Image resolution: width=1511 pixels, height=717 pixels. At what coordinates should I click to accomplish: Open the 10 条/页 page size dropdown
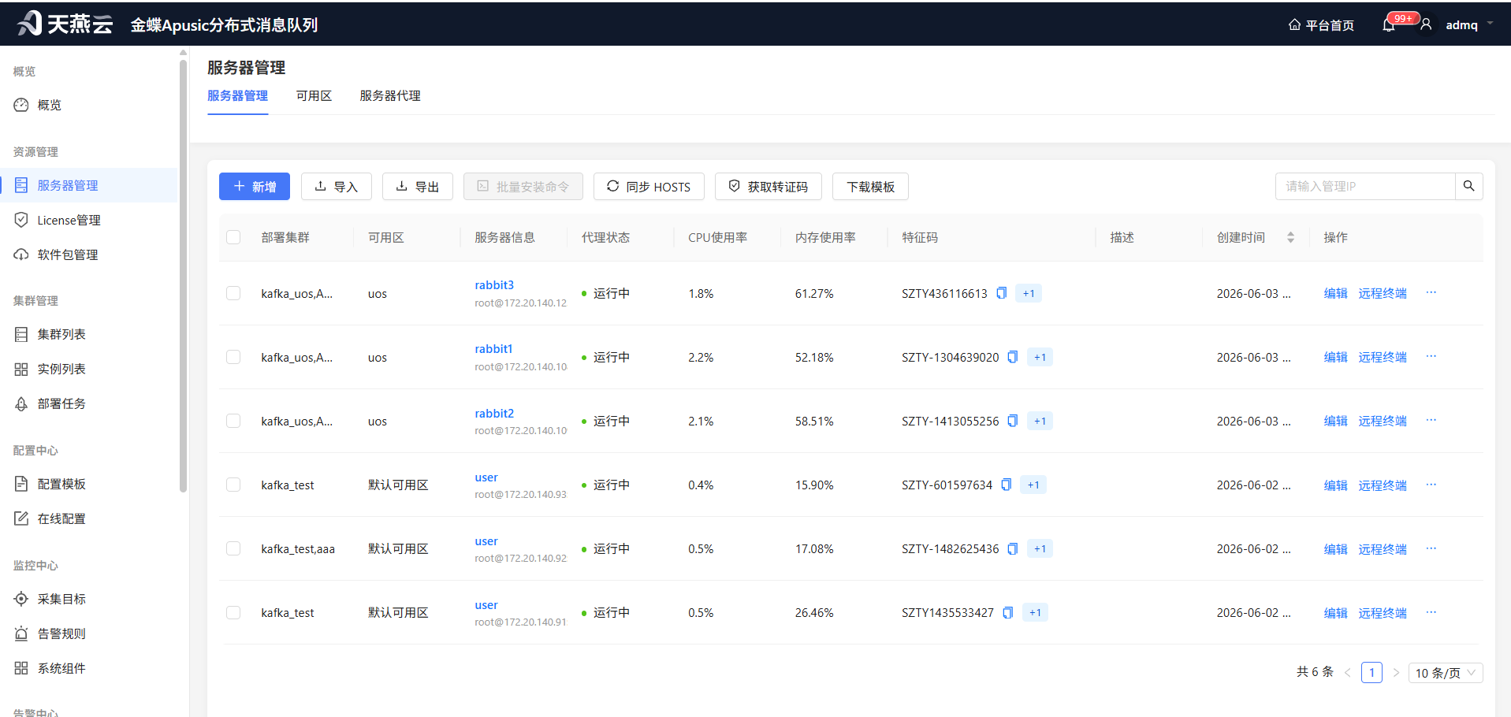[x=1446, y=673]
